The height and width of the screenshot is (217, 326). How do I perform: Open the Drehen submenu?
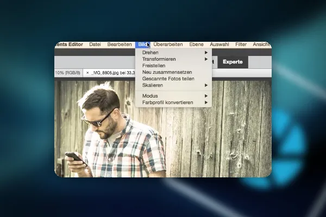174,53
